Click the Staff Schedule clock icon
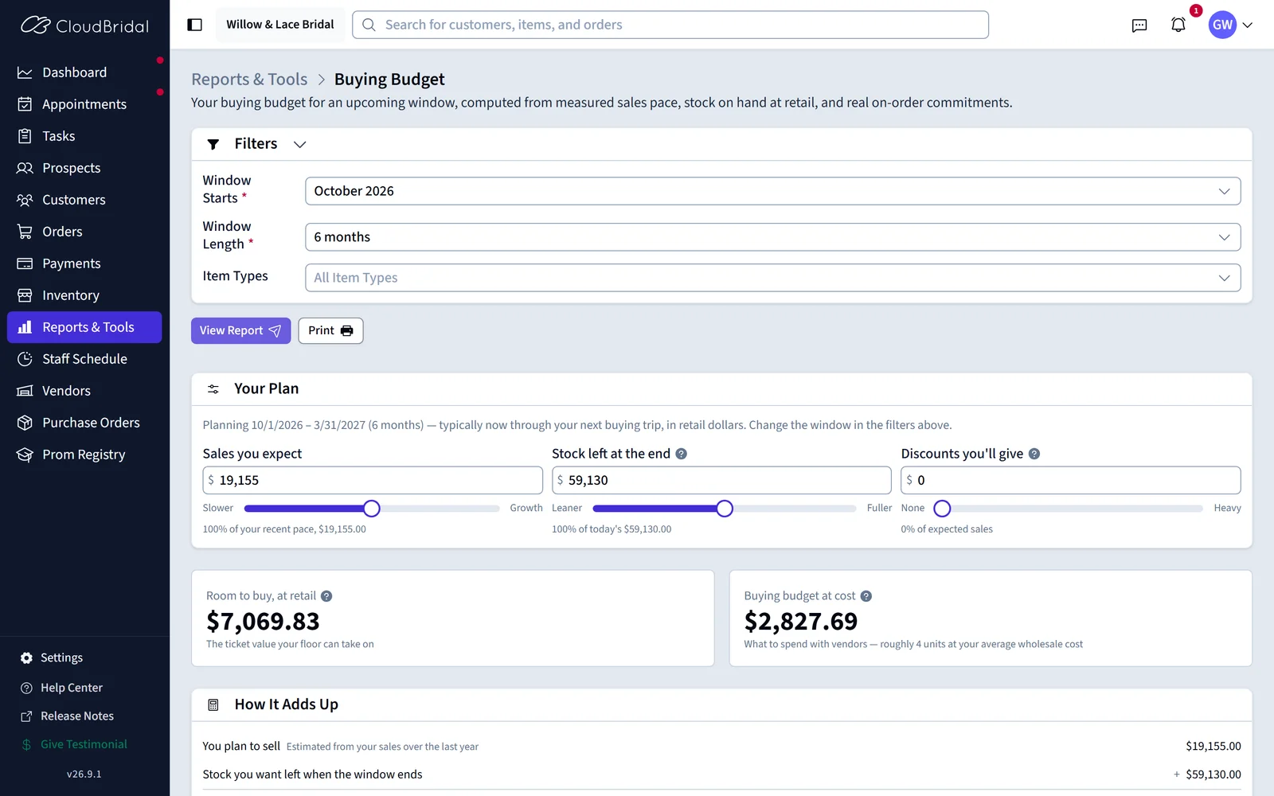 (25, 359)
